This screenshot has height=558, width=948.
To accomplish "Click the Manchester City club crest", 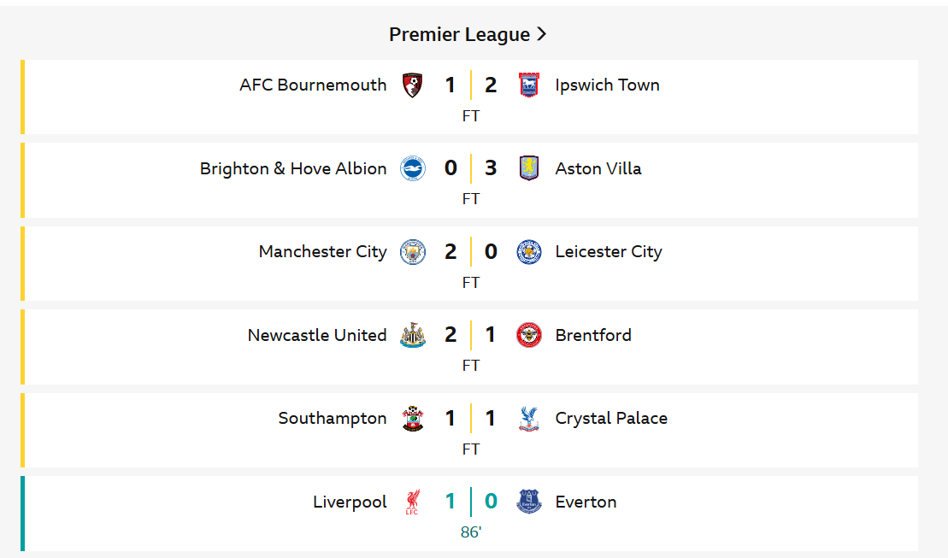I will 413,252.
